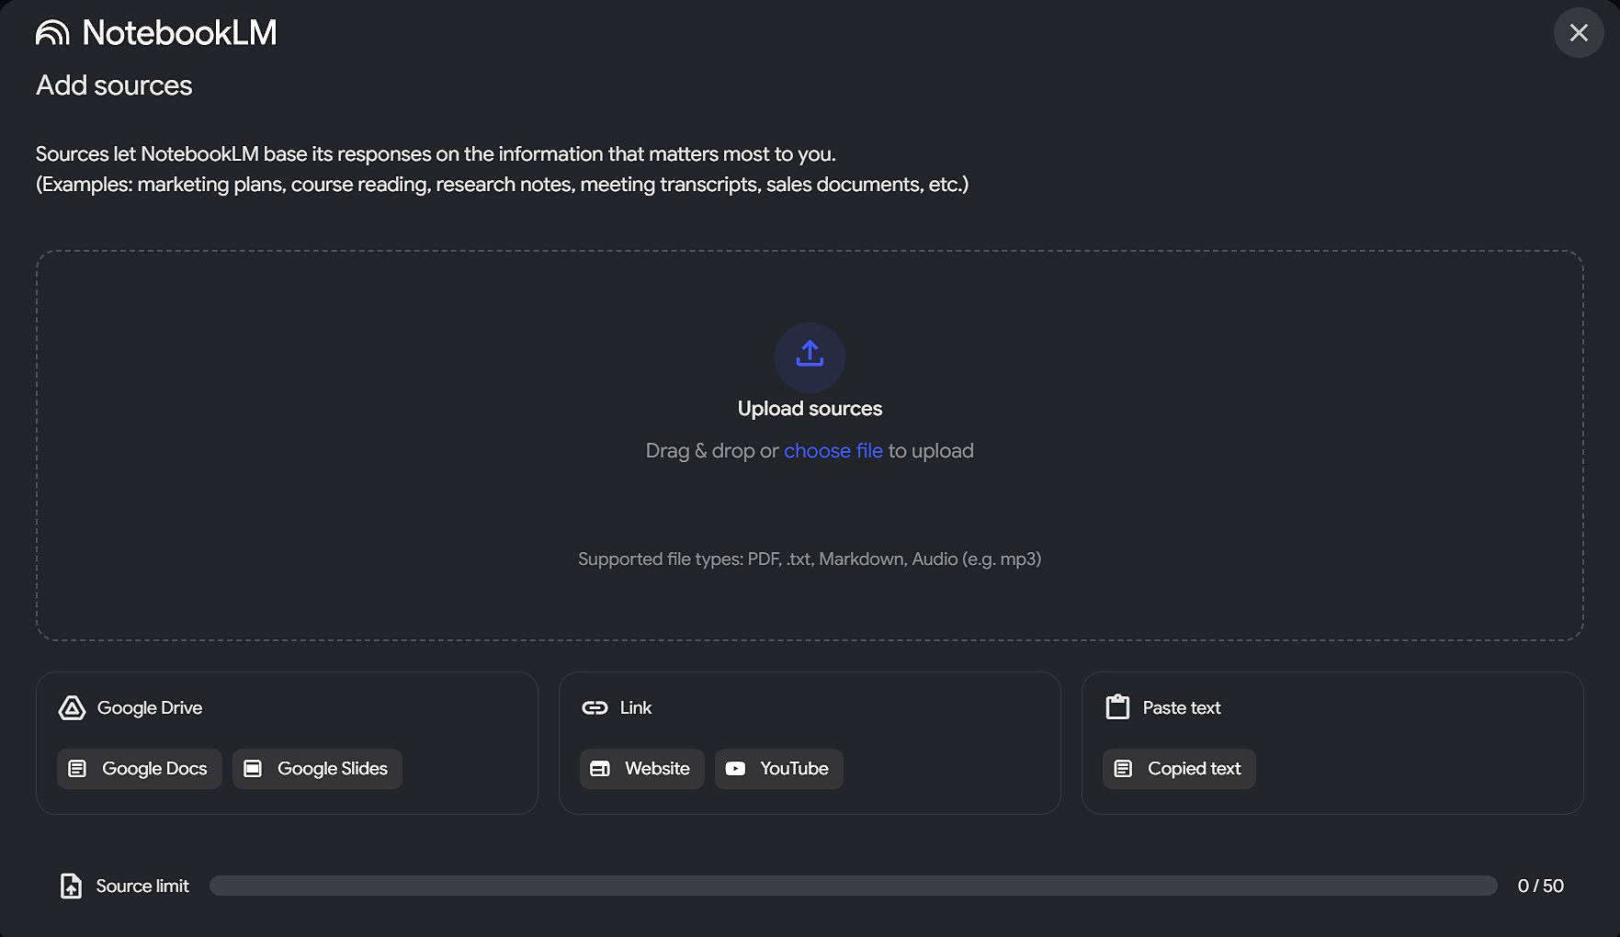Click the Website browser window icon

point(600,769)
